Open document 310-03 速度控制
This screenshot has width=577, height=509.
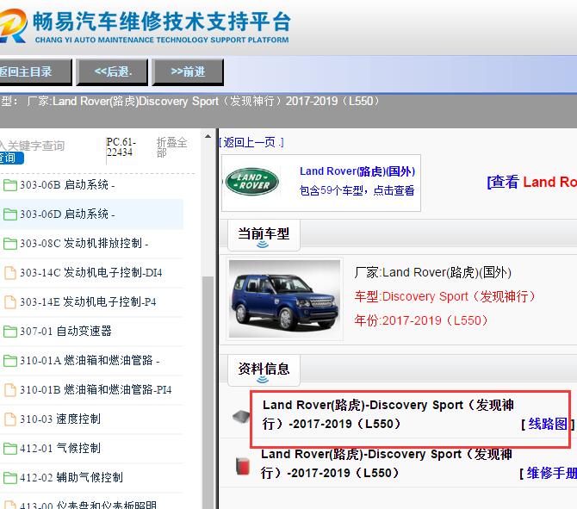pyautogui.click(x=60, y=419)
